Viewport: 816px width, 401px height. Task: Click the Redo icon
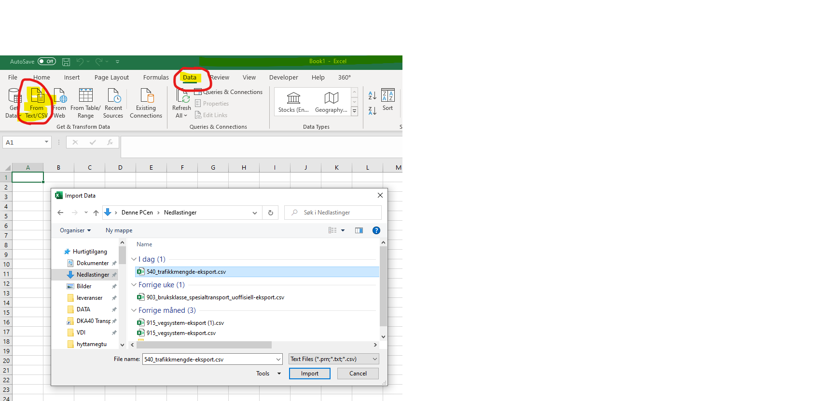99,62
